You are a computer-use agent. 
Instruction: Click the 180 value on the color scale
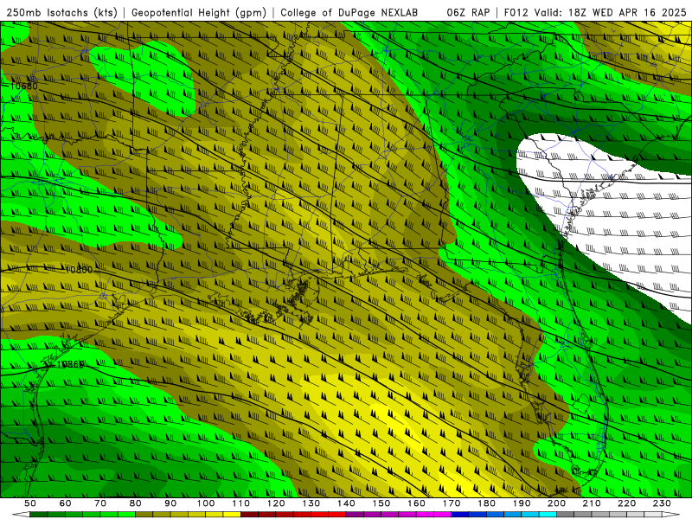487,503
